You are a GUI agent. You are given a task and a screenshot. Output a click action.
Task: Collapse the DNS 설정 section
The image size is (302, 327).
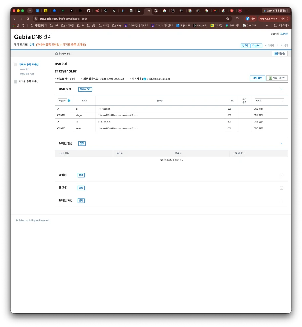tap(282, 89)
